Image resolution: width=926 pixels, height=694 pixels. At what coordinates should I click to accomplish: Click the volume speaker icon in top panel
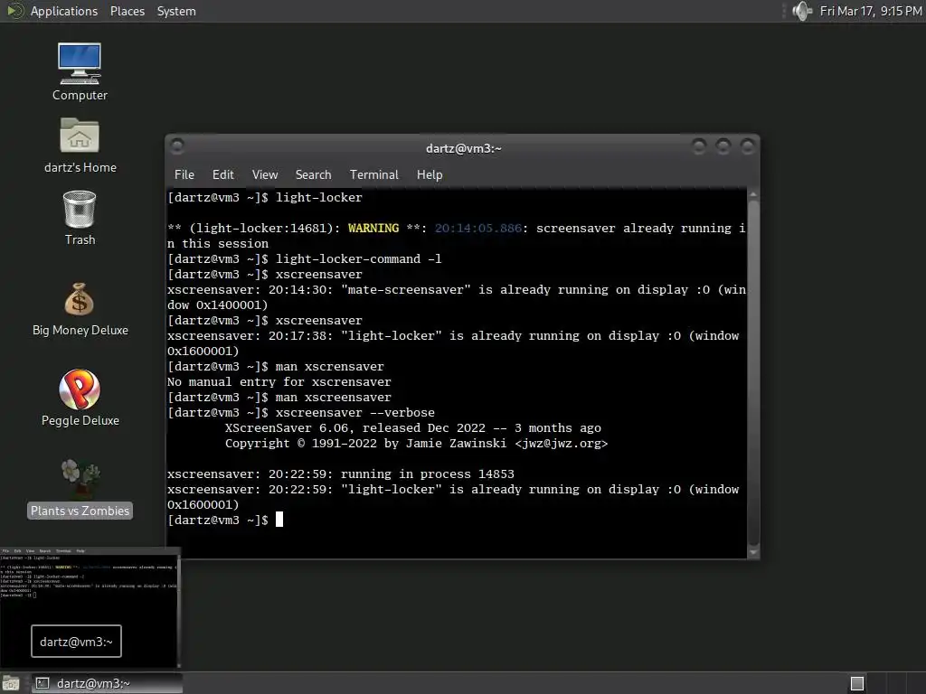(x=802, y=11)
